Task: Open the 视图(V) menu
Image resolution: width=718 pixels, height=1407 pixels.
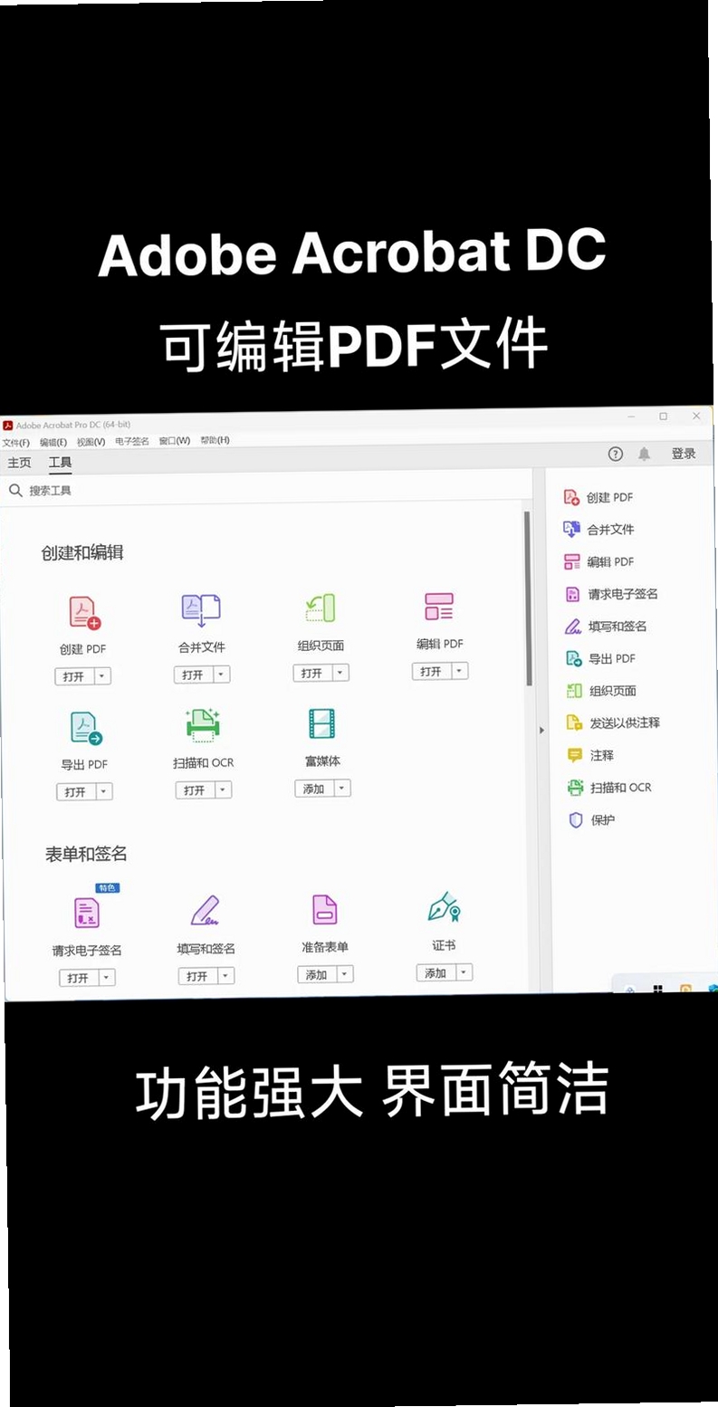Action: (91, 442)
